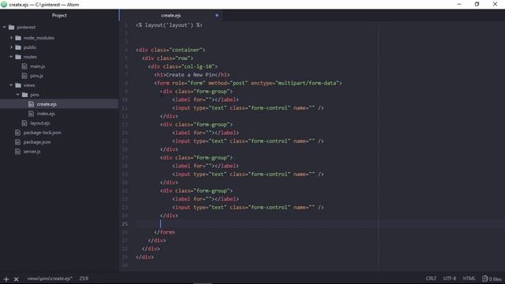
Task: Click the div class="container" line
Action: [170, 50]
